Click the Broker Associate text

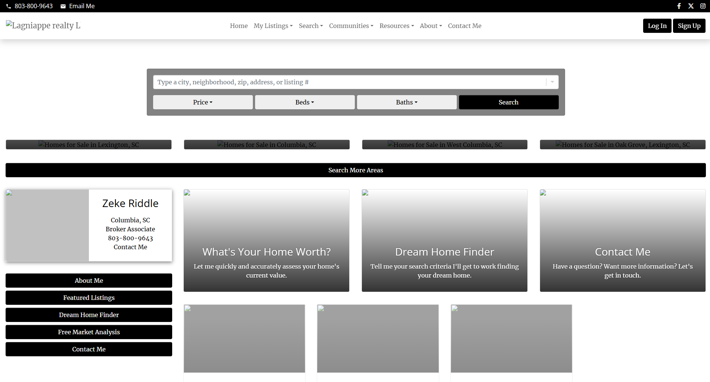(130, 229)
